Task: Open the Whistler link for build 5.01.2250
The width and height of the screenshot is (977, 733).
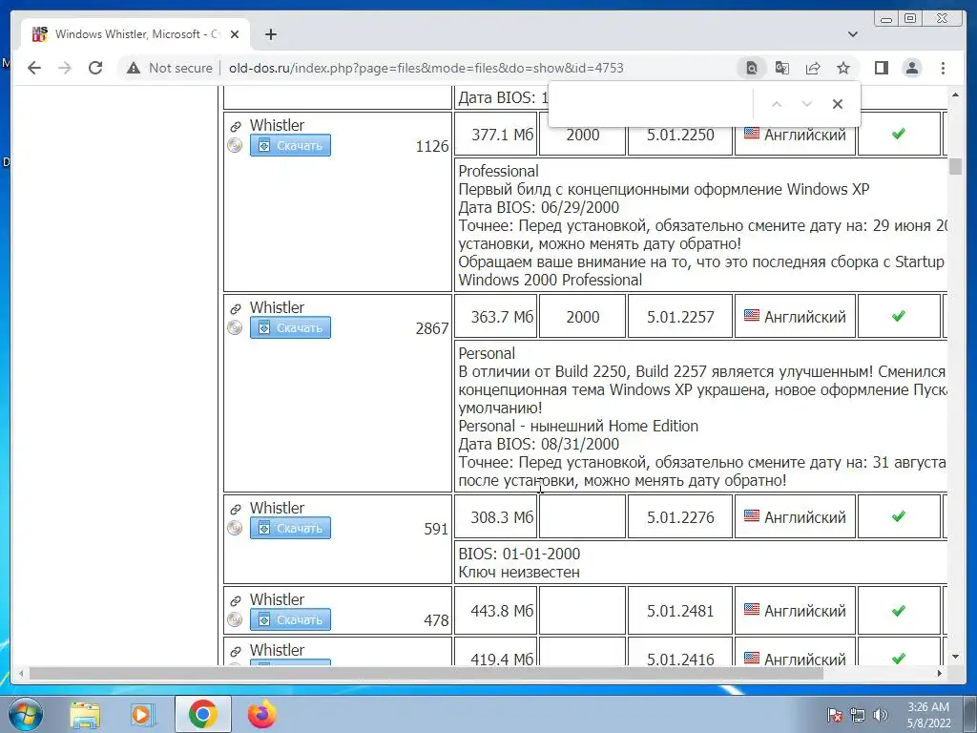Action: [x=277, y=125]
